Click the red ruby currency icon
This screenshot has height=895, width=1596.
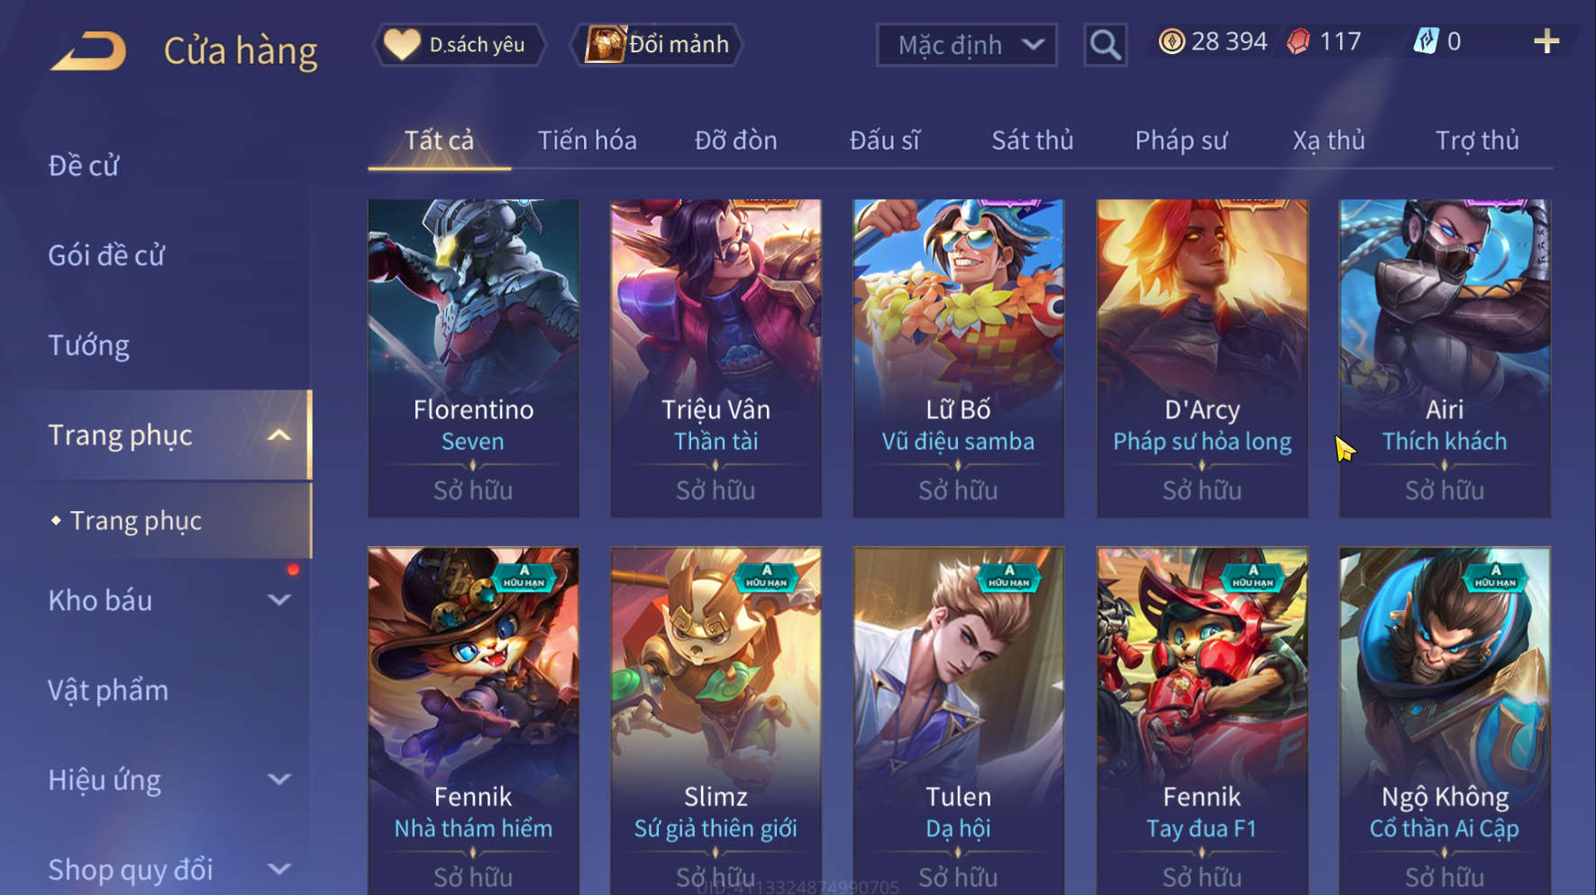point(1299,41)
